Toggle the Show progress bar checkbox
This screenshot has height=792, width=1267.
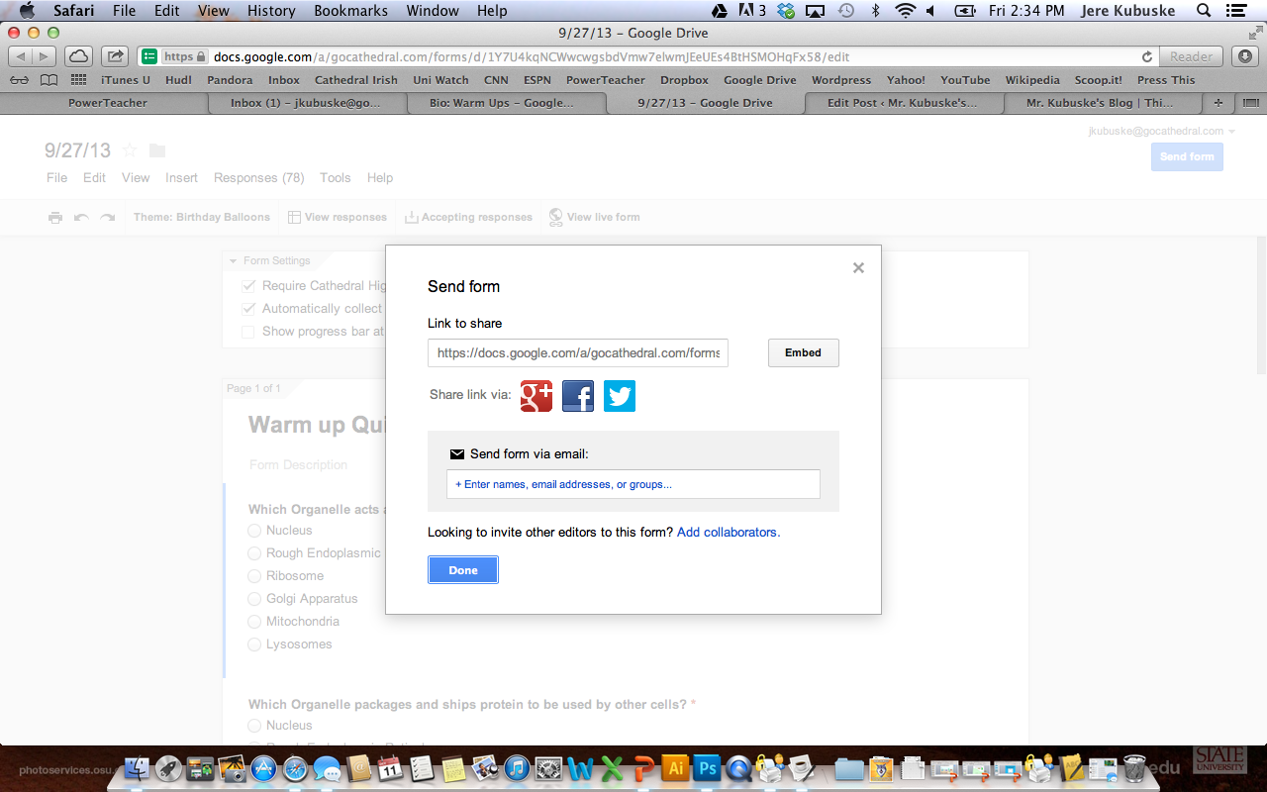pos(248,332)
